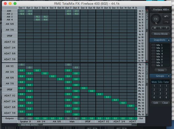The image size is (174, 129).
Task: Open the Fireface 400 device dropdown
Action: click(160, 10)
